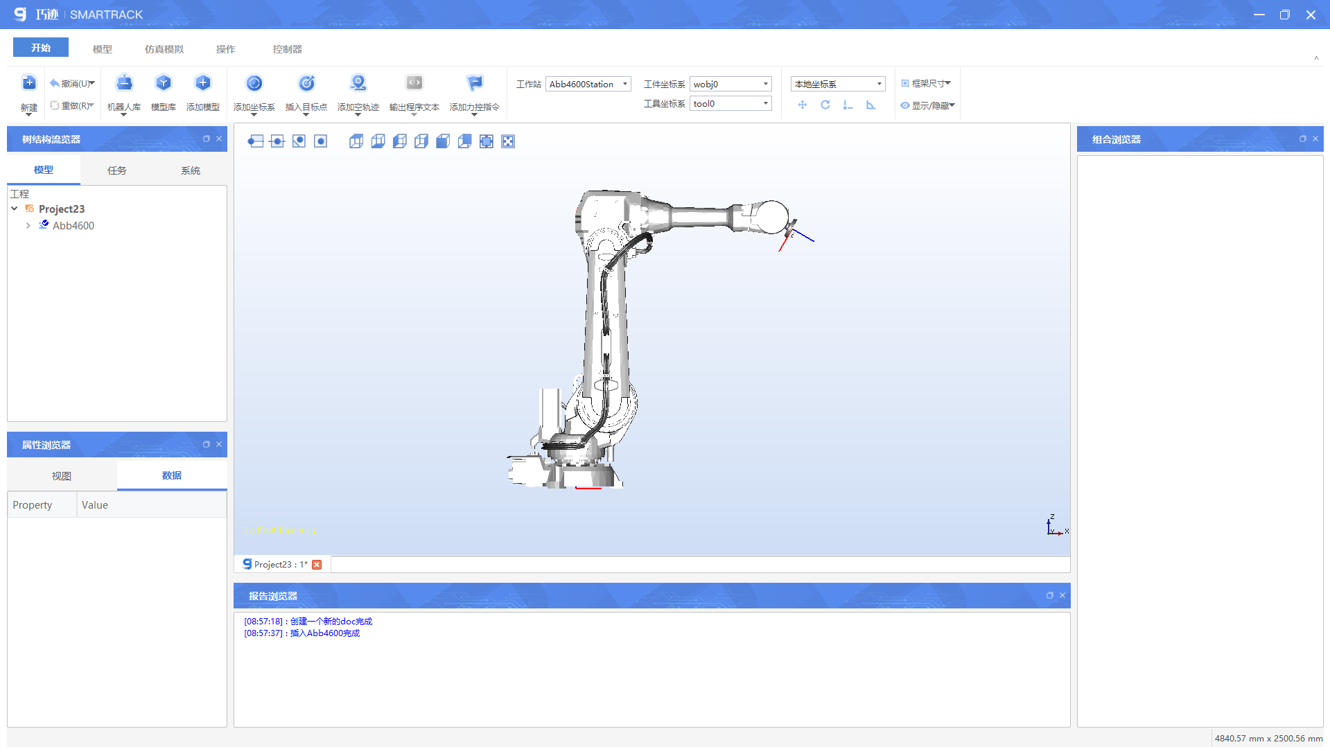The width and height of the screenshot is (1330, 747).
Task: Select the move (translate) tool icon
Action: [803, 105]
